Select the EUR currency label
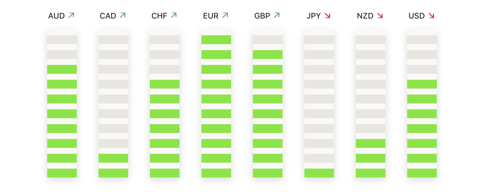 pyautogui.click(x=210, y=16)
